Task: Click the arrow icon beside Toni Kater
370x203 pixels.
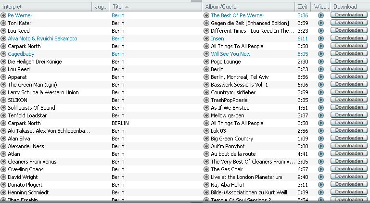Action: point(3,23)
